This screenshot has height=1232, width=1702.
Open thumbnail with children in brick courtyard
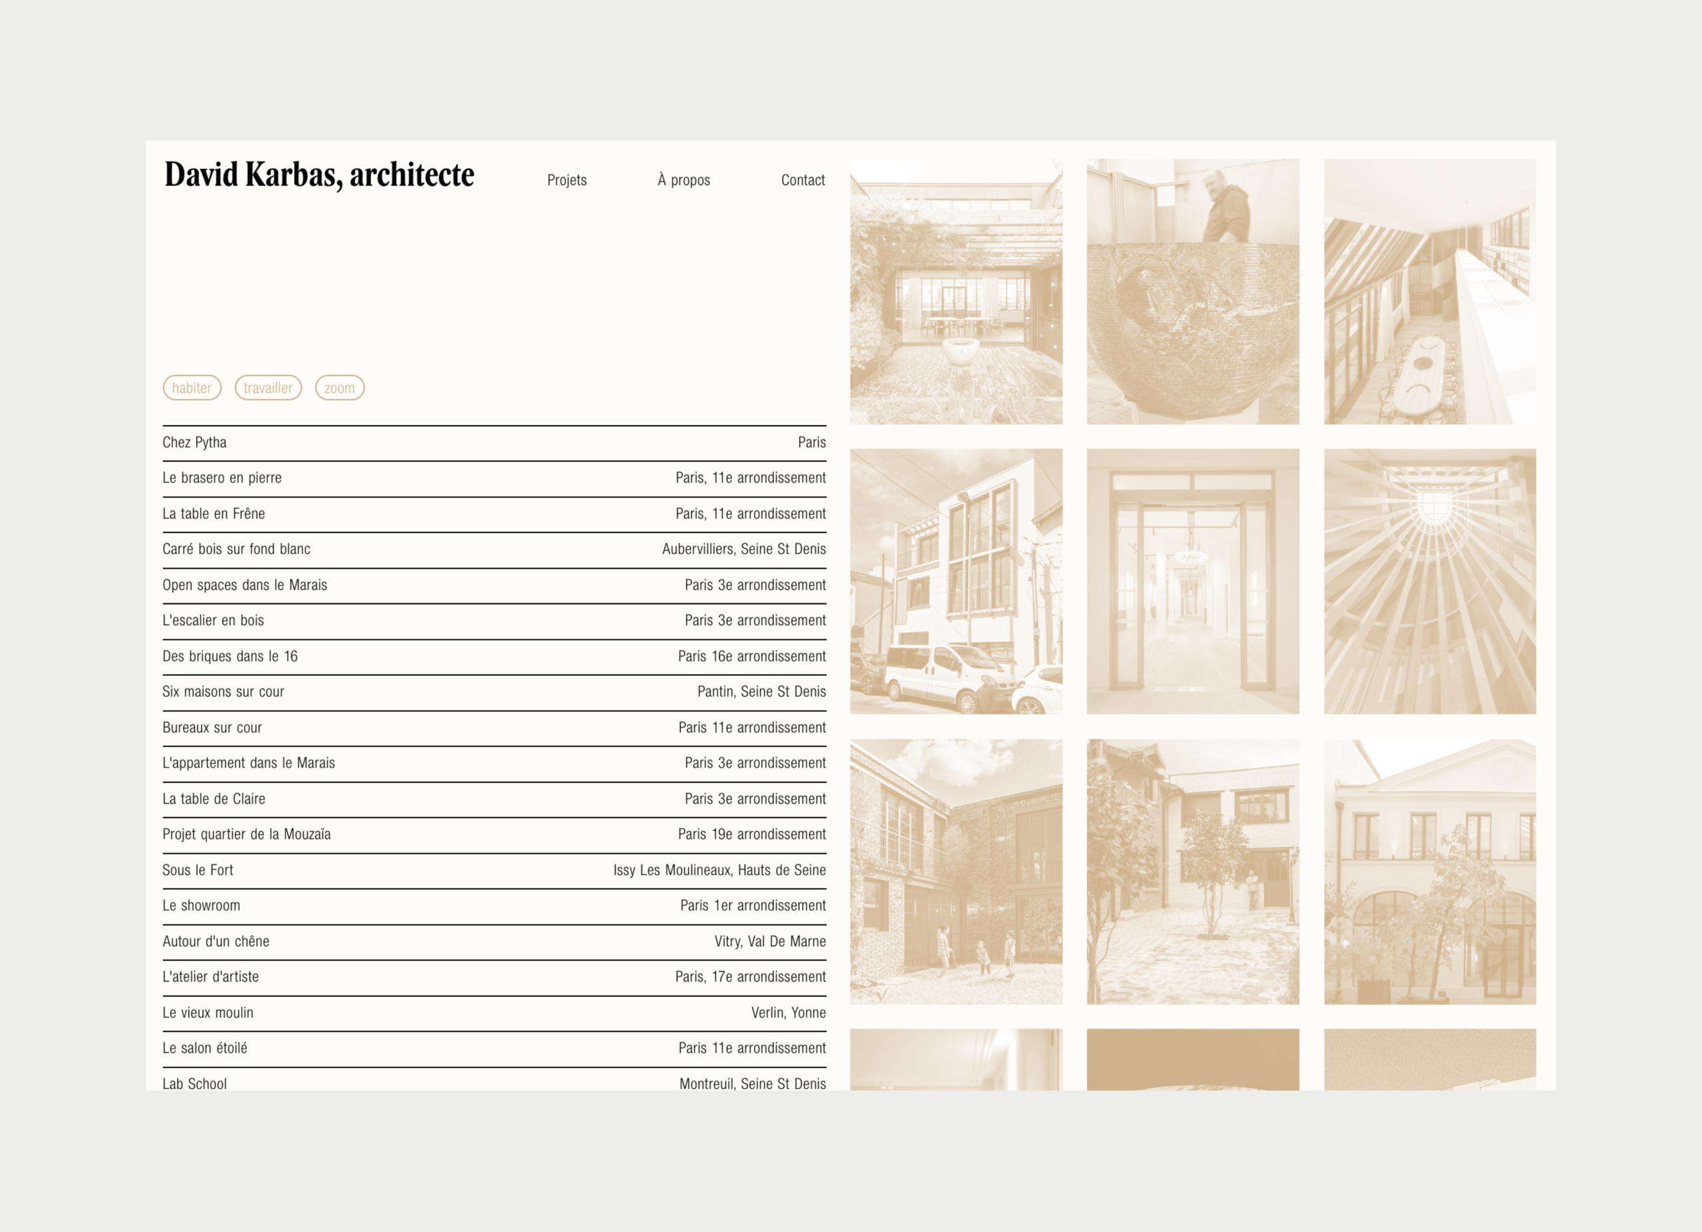pyautogui.click(x=955, y=871)
